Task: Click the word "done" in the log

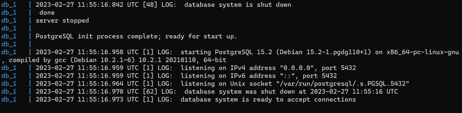Action: (x=47, y=13)
